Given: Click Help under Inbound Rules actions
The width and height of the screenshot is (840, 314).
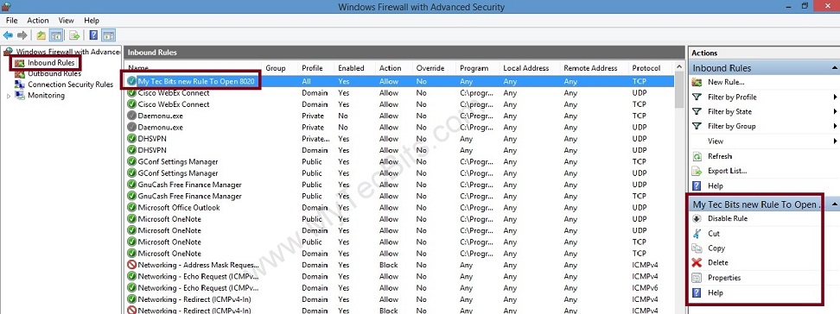Looking at the screenshot, I should coord(716,185).
